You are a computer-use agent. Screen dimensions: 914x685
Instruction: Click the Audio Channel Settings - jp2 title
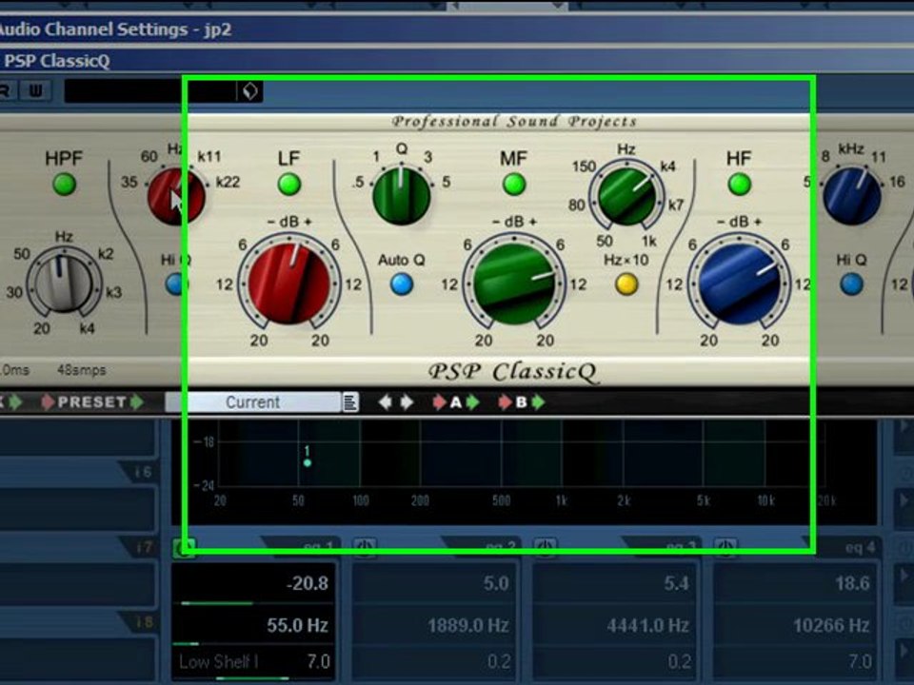tap(115, 29)
